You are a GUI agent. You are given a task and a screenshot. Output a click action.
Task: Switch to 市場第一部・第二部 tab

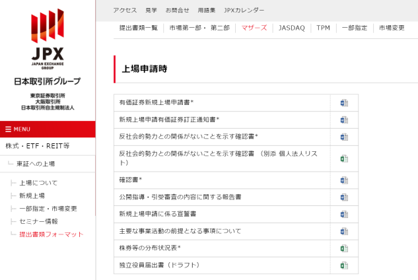pos(199,28)
